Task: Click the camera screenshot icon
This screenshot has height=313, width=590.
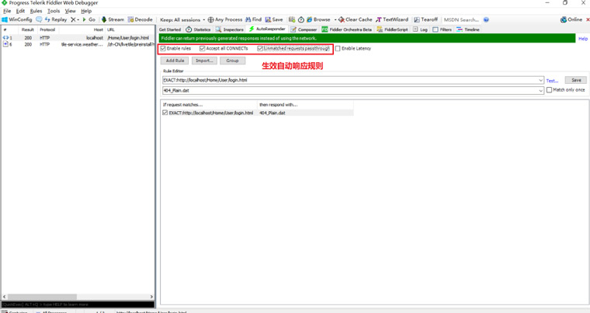Action: [292, 19]
